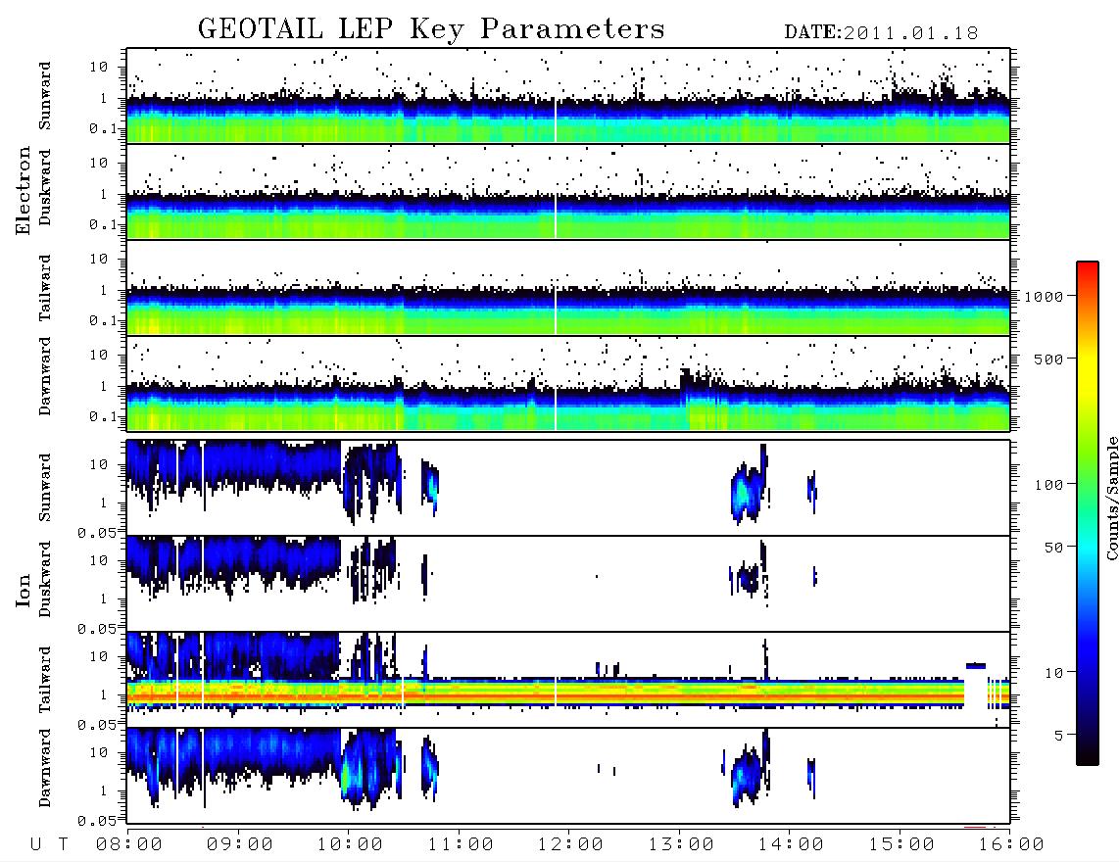Viewport: 1119px width, 862px height.
Task: Click the Electron Sunward panel label
Action: tap(45, 96)
